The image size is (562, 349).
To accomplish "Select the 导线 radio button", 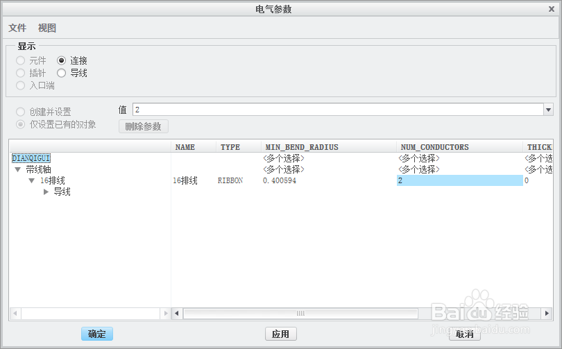I will click(61, 73).
